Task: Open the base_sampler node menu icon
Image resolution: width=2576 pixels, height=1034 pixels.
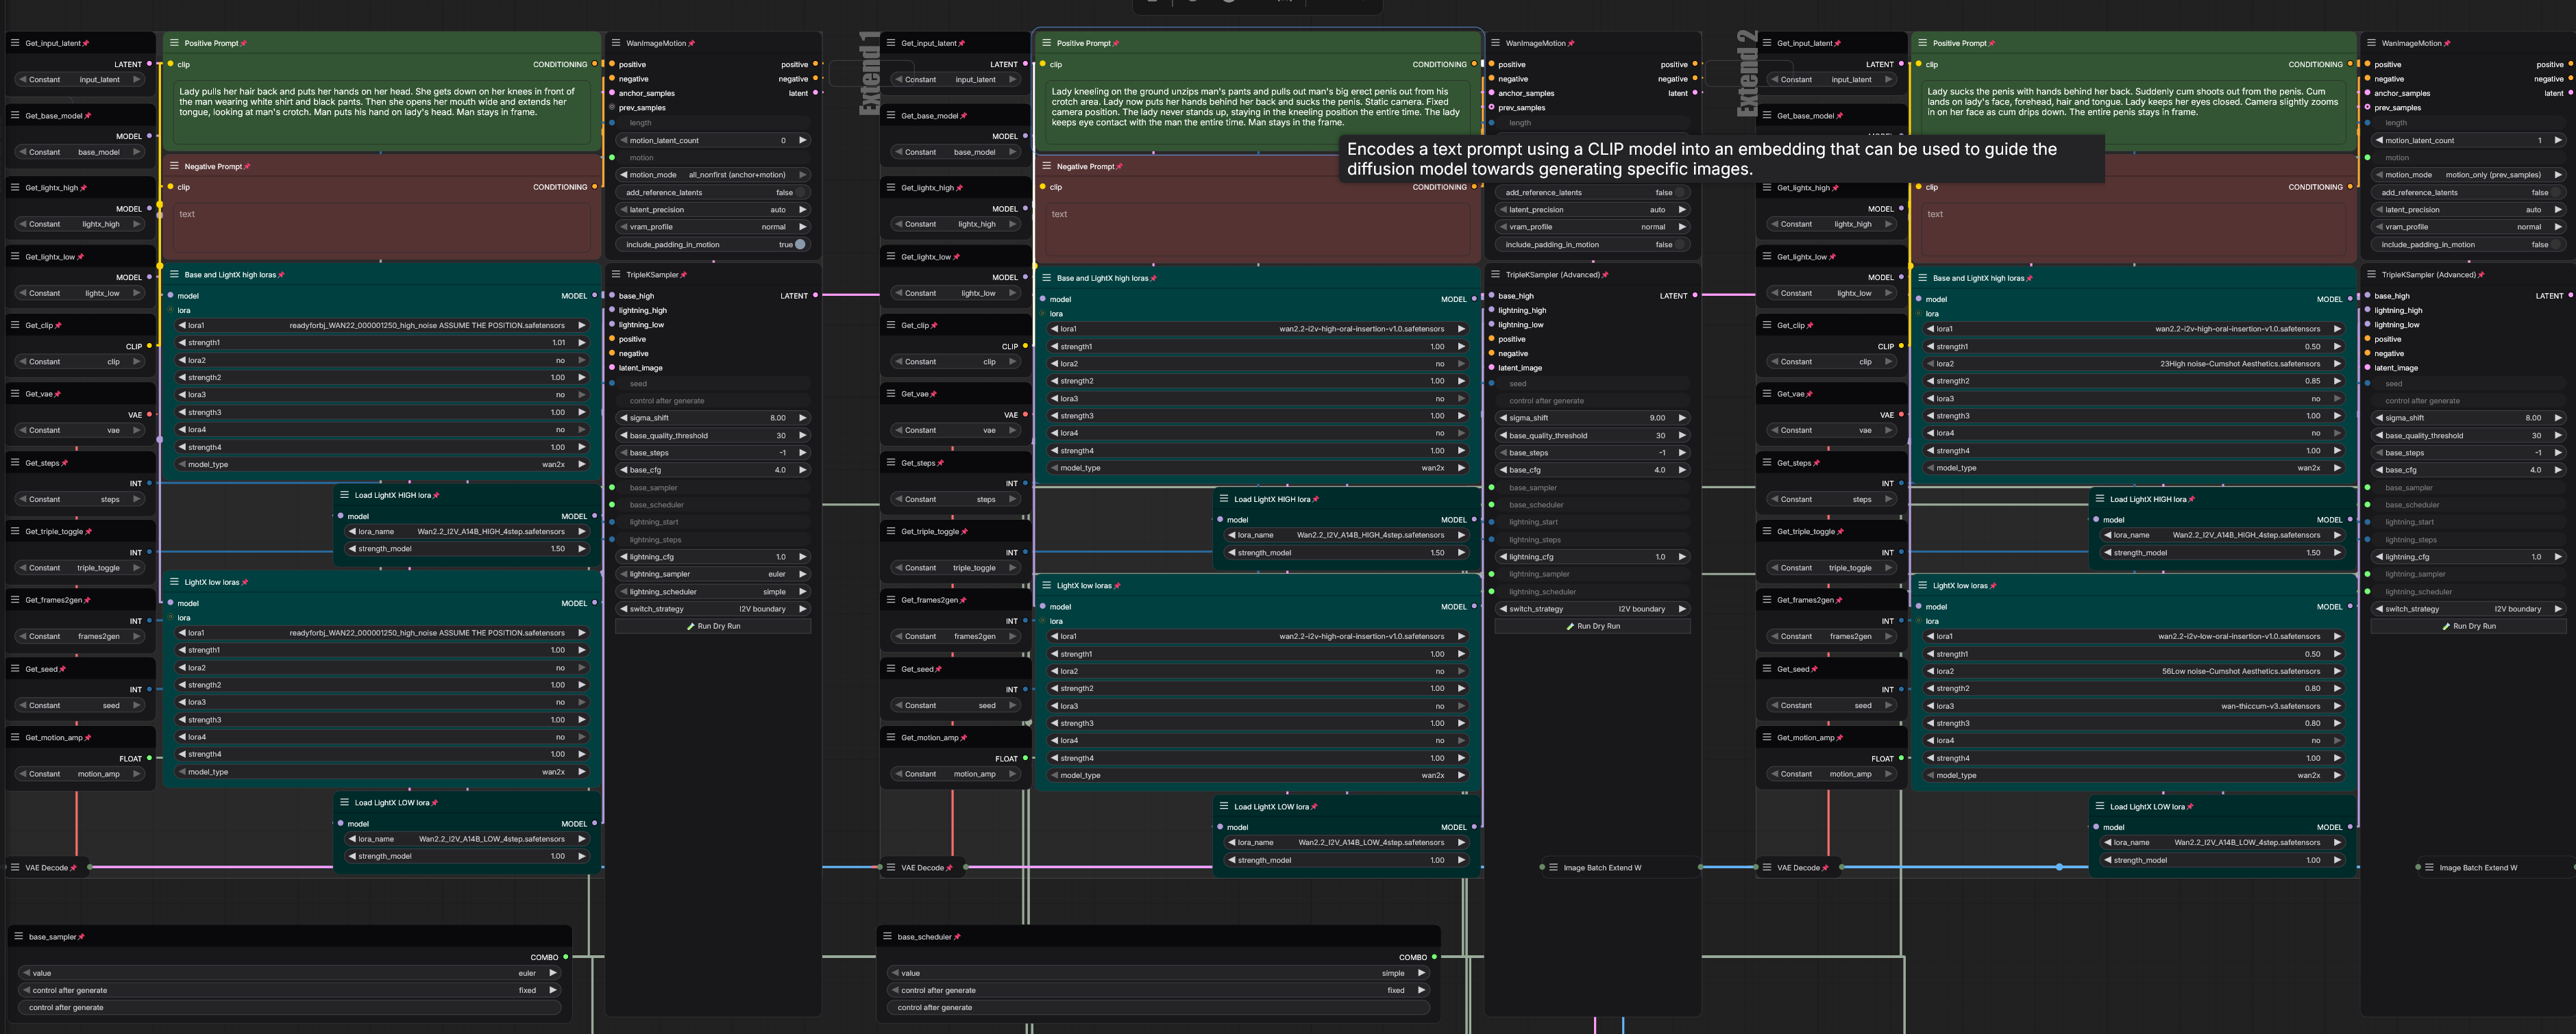Action: pyautogui.click(x=19, y=936)
